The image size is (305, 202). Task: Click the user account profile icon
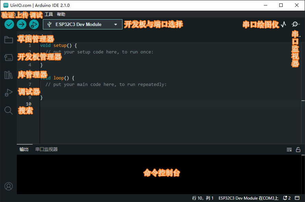click(x=9, y=186)
